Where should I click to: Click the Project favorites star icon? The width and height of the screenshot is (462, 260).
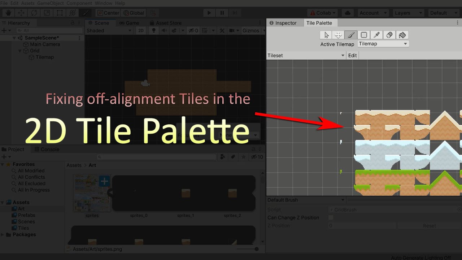(244, 157)
